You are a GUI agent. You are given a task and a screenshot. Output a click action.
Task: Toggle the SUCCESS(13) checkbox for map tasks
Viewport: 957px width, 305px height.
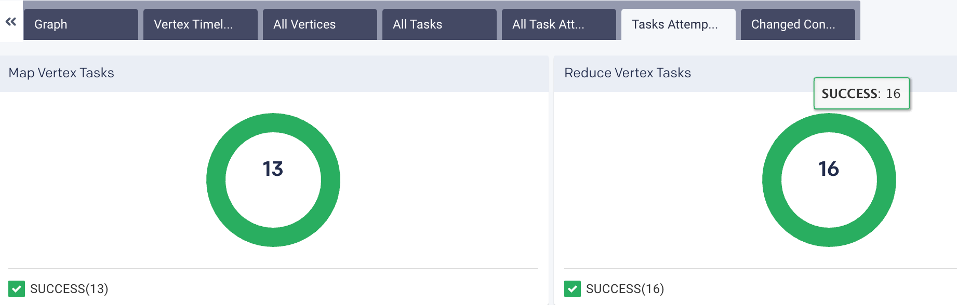pyautogui.click(x=17, y=289)
